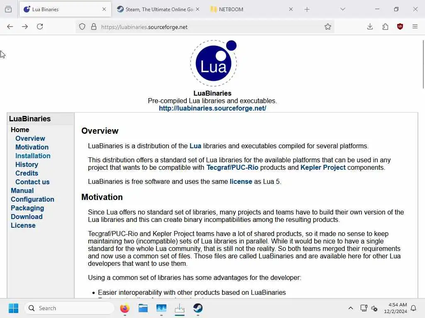
Task: Open the Installation sidebar link
Action: 33,156
